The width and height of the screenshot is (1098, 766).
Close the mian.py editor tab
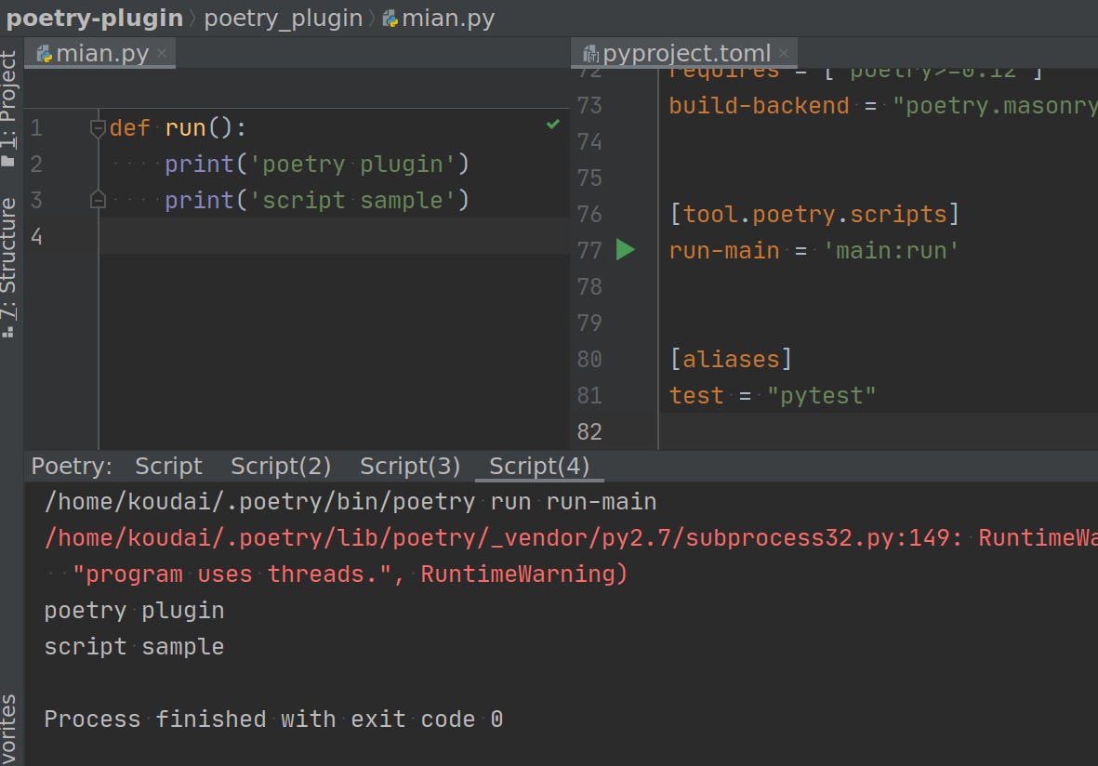pyautogui.click(x=162, y=53)
